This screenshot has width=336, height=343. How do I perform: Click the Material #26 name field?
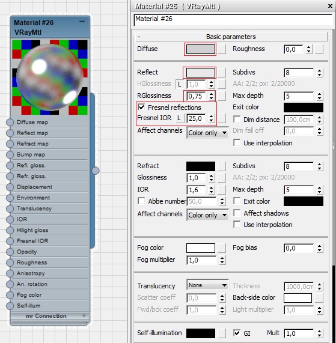233,20
